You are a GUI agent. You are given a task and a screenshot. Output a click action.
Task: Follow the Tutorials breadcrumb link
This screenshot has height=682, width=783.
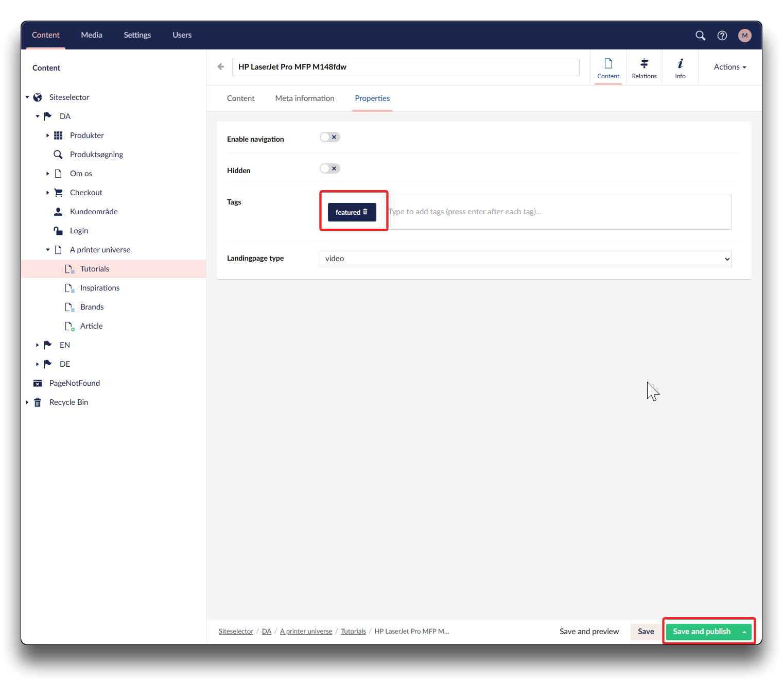[353, 632]
